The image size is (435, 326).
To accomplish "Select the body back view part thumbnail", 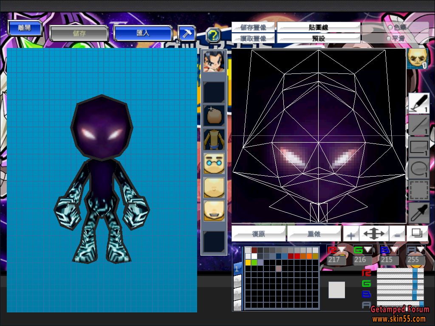I will (x=214, y=140).
